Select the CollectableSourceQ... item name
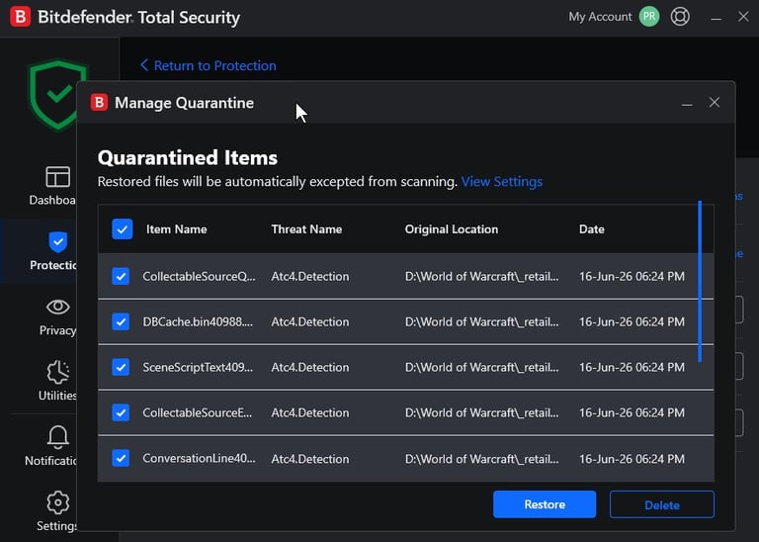The image size is (759, 542). pyautogui.click(x=199, y=276)
